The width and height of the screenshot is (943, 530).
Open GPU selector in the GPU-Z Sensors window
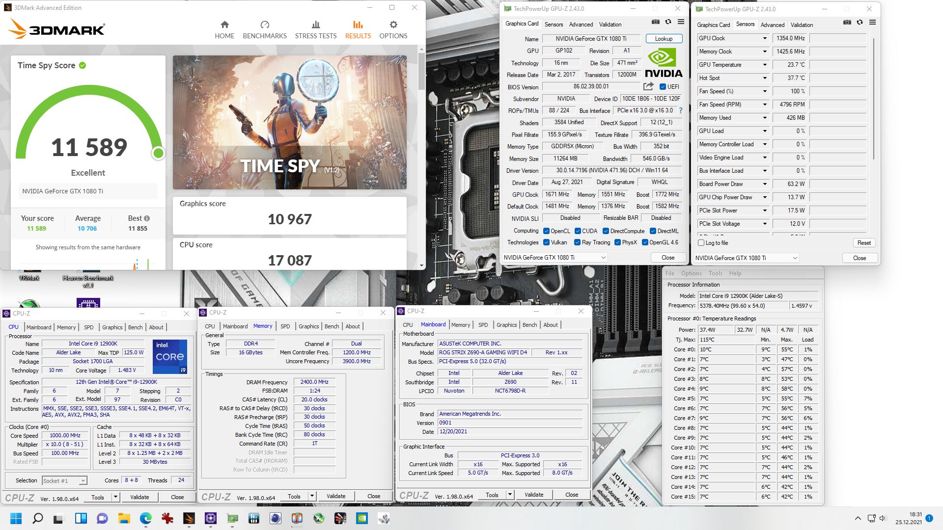pyautogui.click(x=747, y=258)
